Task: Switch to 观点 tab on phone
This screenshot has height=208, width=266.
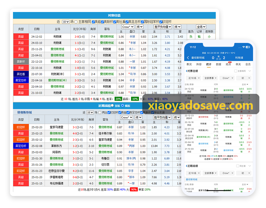Action: tap(228, 64)
